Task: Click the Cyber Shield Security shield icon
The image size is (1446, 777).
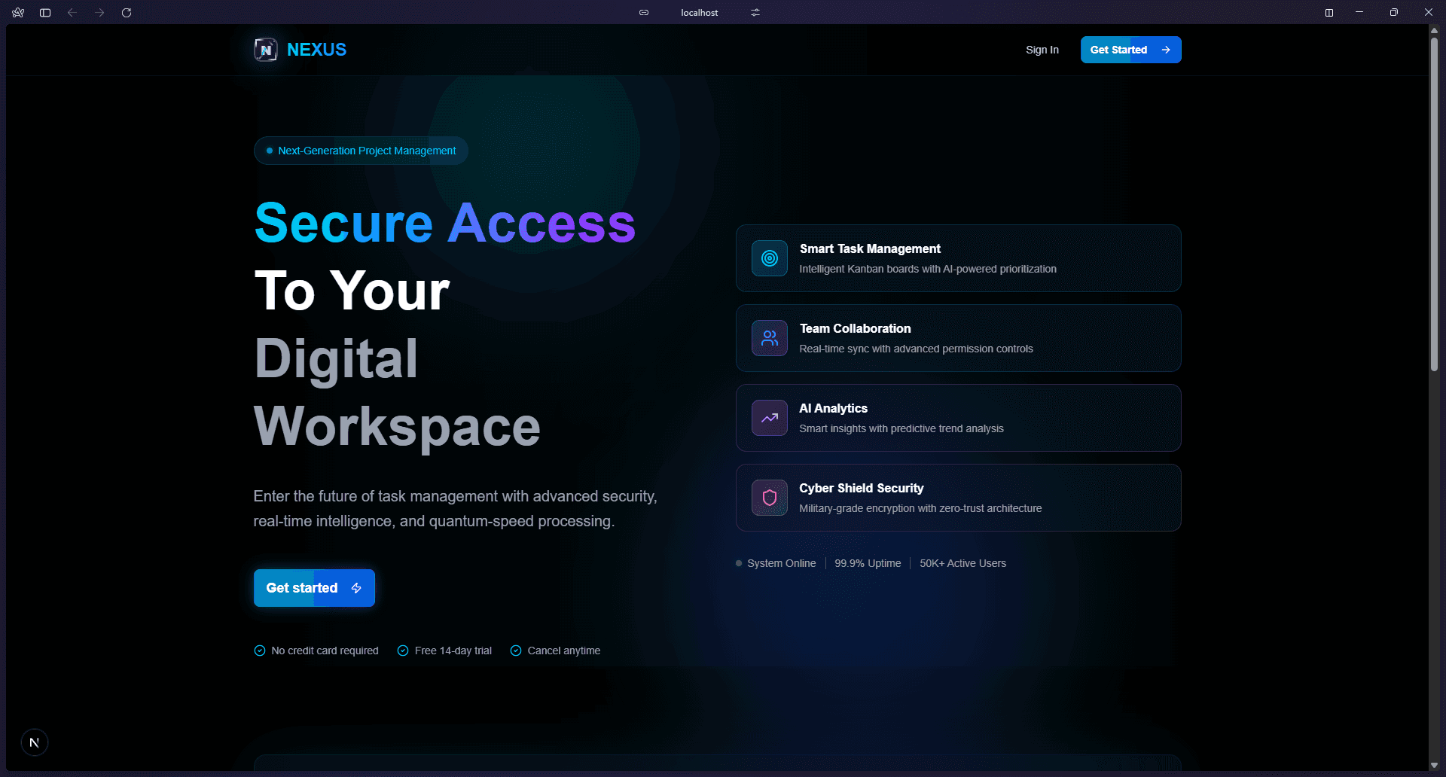Action: [x=769, y=497]
